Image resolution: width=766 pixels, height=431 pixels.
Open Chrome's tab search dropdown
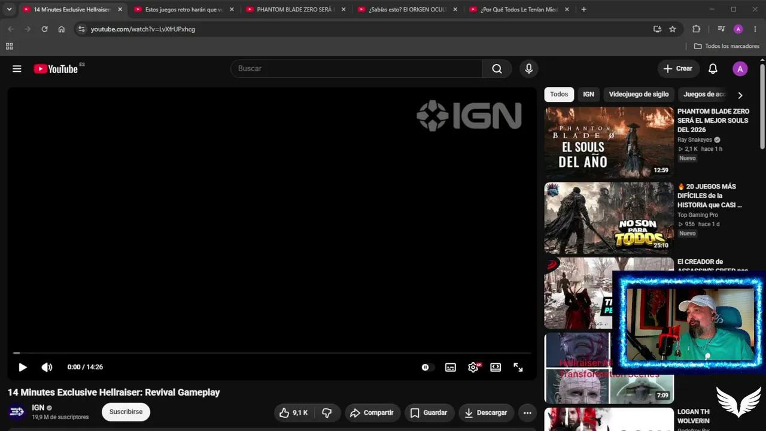click(x=9, y=10)
